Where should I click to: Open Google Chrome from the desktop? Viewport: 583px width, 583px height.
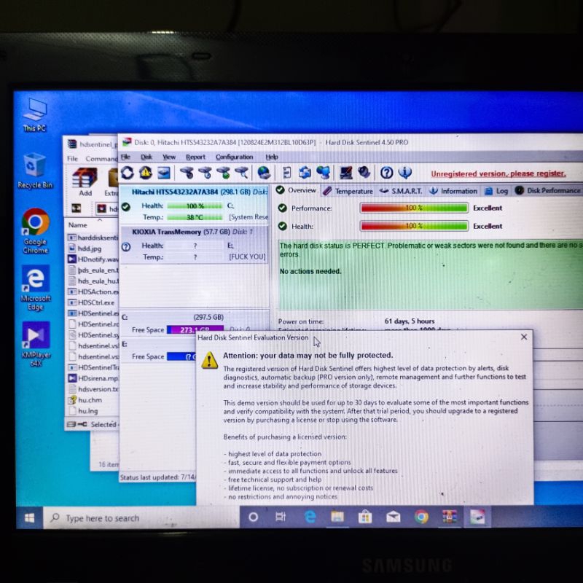coord(35,222)
